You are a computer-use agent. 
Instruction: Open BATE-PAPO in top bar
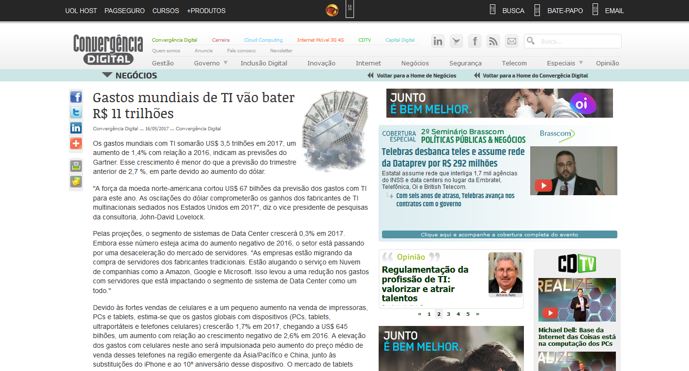click(x=565, y=11)
